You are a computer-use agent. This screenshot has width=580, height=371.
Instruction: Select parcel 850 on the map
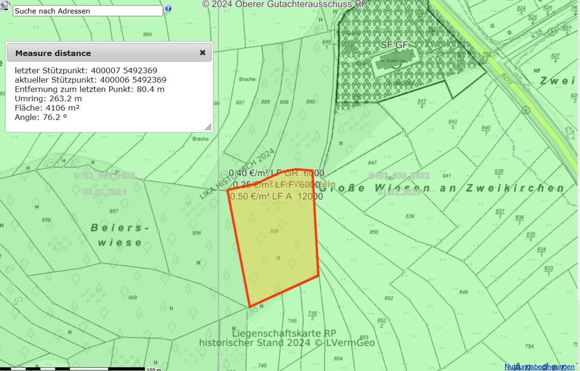pos(374,232)
